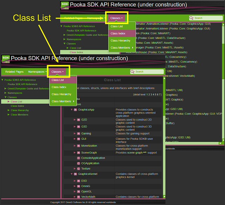The height and width of the screenshot is (205, 225).
Task: Expand Namespaces in the front sidebar tree
Action: [6, 93]
